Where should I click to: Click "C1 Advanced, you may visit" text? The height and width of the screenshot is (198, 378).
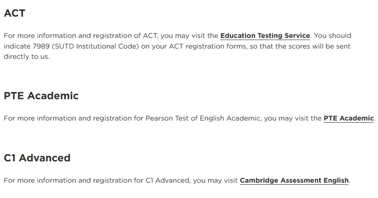point(192,180)
